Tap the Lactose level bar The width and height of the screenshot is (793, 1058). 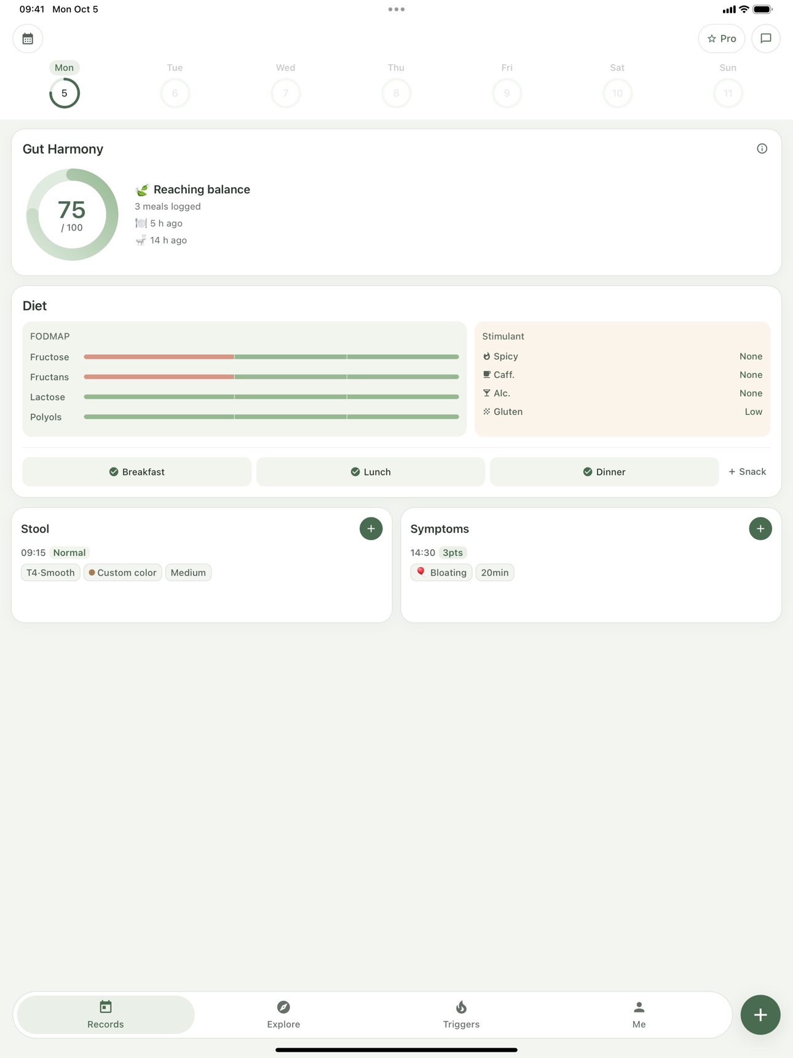tap(271, 397)
